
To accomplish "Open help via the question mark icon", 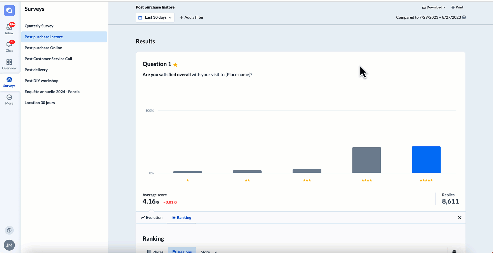I will (9, 230).
